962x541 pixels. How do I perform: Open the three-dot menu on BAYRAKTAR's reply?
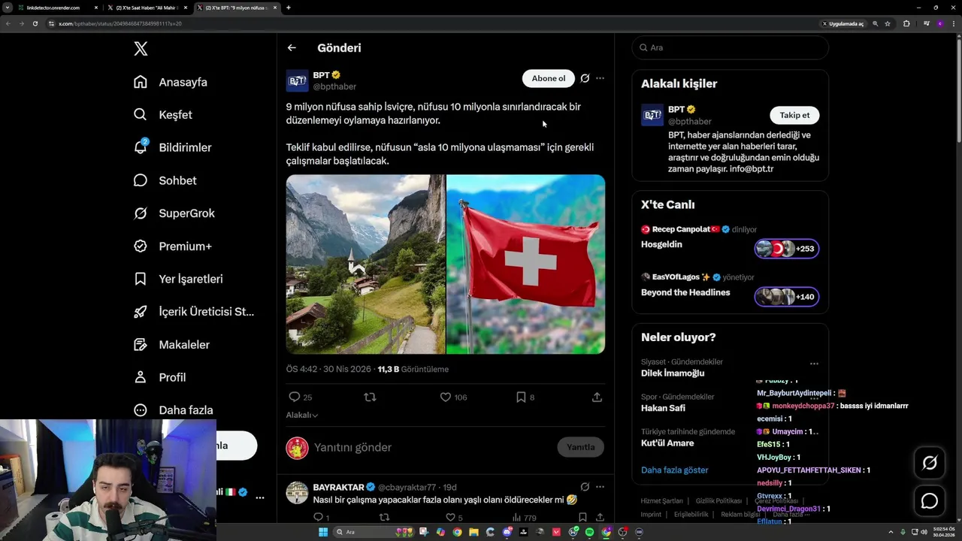point(600,487)
